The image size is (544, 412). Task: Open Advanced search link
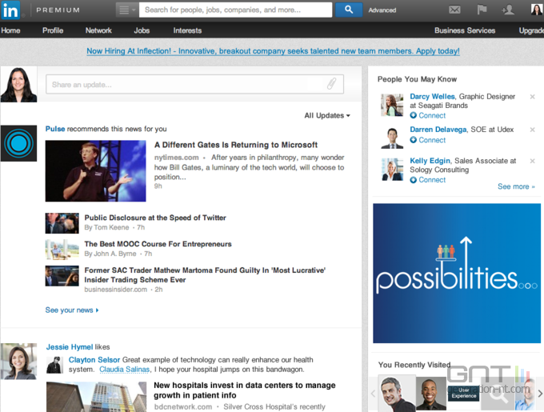click(x=382, y=10)
